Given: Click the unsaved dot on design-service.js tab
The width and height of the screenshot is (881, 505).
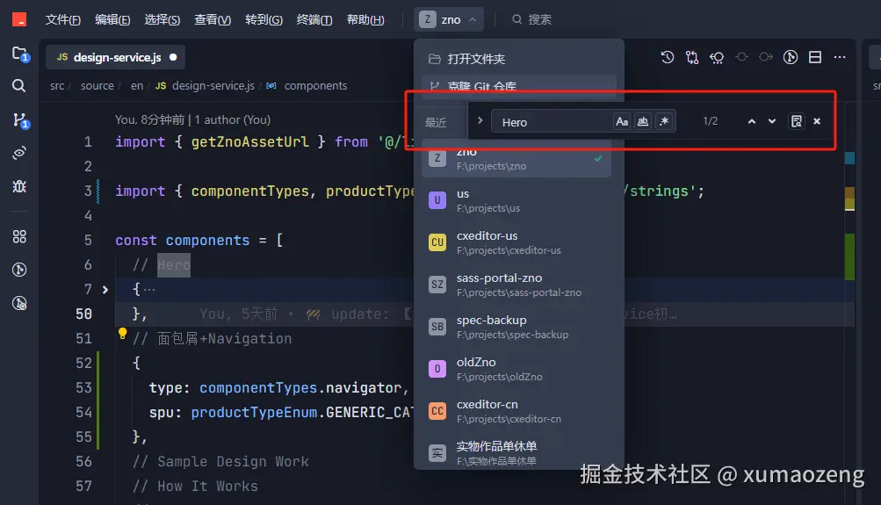Looking at the screenshot, I should pos(173,57).
